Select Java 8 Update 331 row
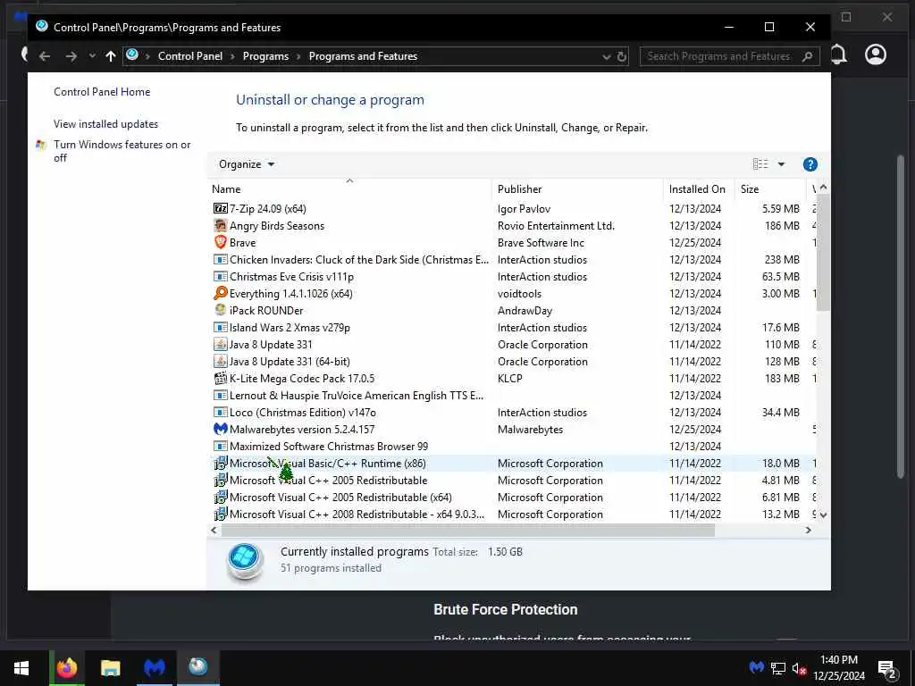This screenshot has width=915, height=686. tap(512, 344)
